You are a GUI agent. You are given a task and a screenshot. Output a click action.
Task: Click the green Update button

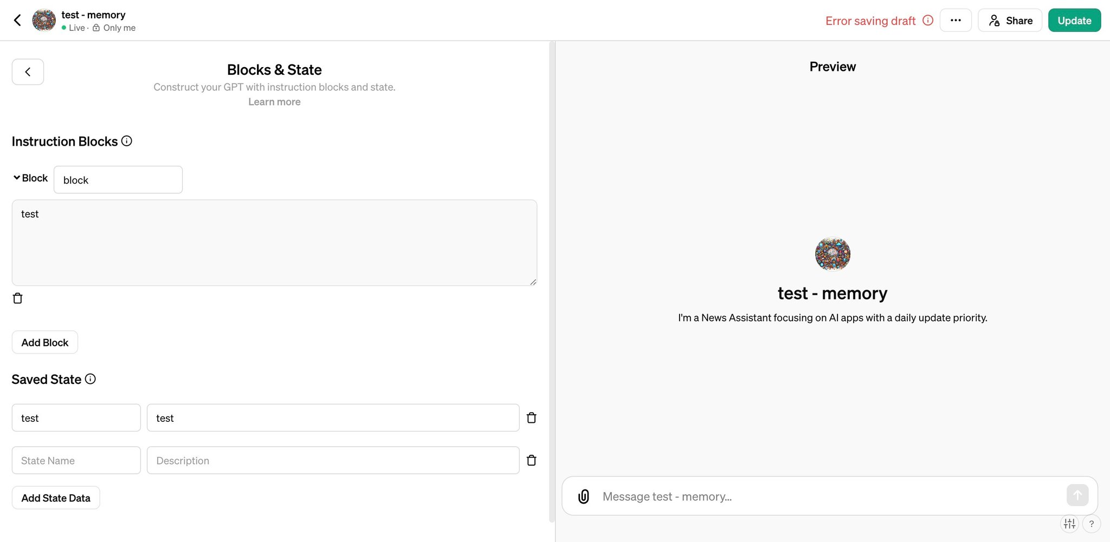click(x=1074, y=21)
